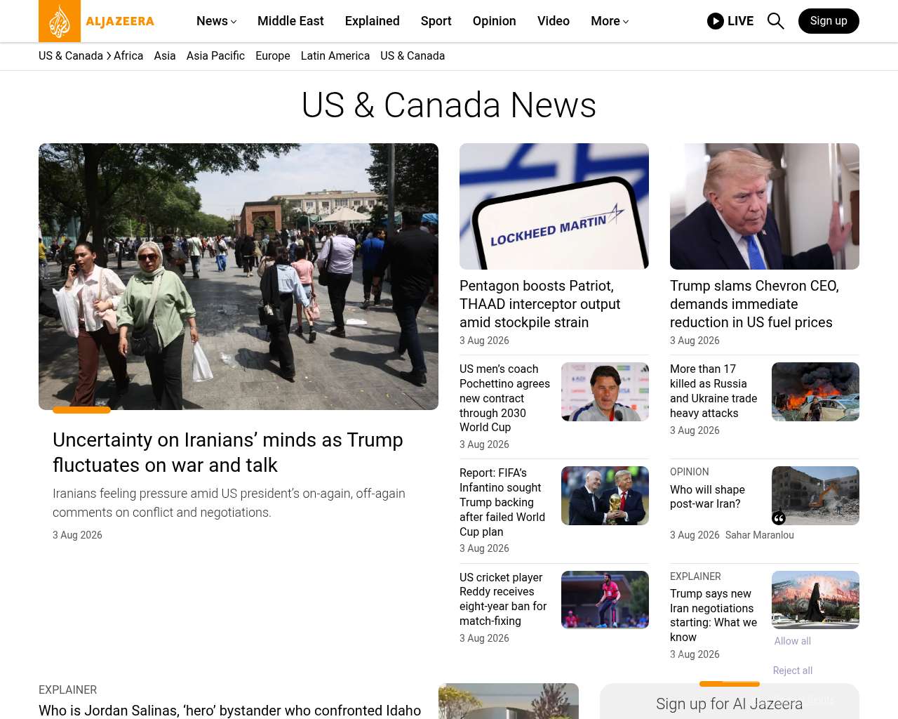This screenshot has height=719, width=898.
Task: Click the 'US & Canada News' page heading
Action: click(x=449, y=105)
